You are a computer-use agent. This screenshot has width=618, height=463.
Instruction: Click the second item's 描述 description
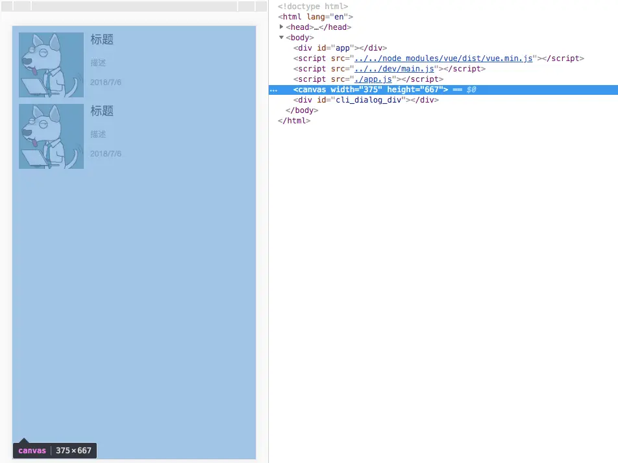coord(98,134)
